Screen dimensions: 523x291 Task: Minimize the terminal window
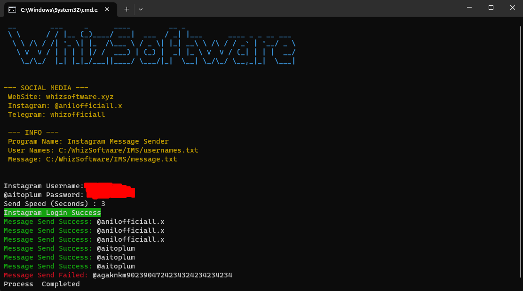469,8
